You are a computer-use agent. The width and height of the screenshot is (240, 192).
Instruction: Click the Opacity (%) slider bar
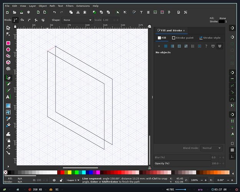pyautogui.click(x=182, y=163)
